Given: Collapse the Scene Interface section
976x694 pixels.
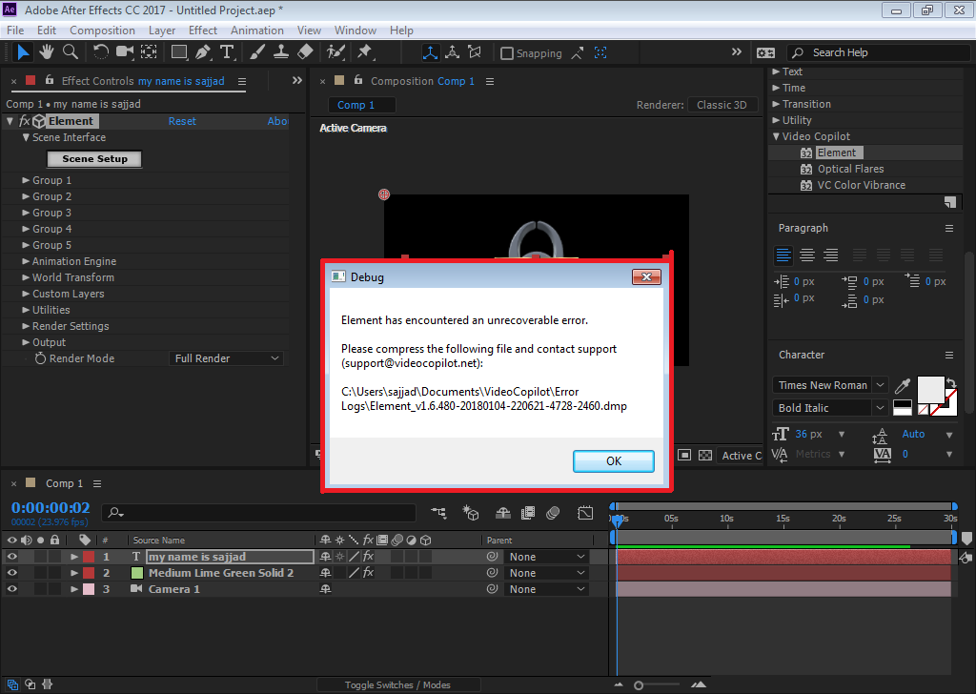Looking at the screenshot, I should click(26, 137).
